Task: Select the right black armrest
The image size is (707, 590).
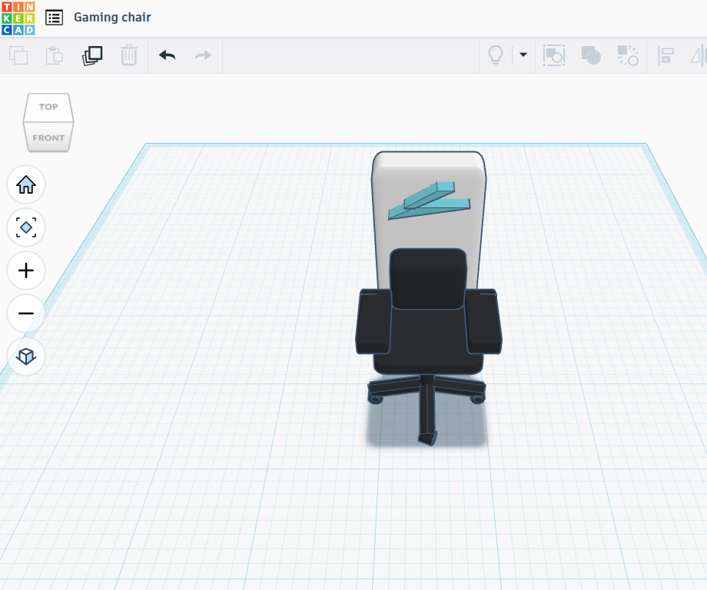Action: [x=484, y=322]
